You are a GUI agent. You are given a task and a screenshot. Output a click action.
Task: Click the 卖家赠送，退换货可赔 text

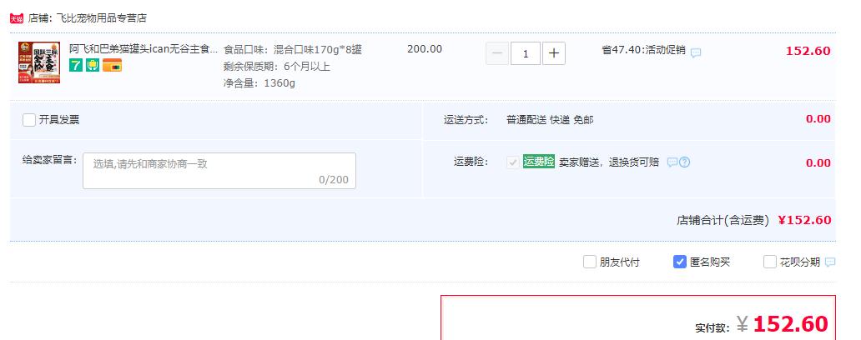point(609,162)
